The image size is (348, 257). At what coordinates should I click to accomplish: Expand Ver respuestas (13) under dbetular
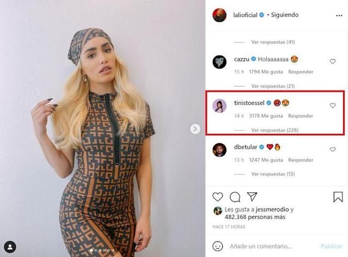pyautogui.click(x=273, y=174)
